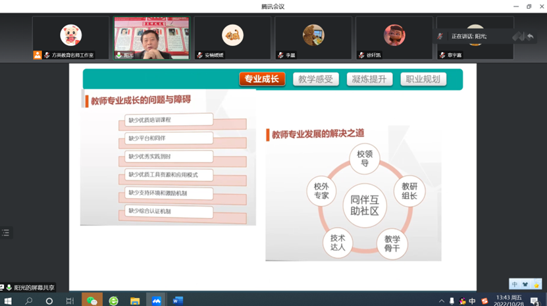
Task: Click the 凝炼提升 slide button
Action: 369,80
